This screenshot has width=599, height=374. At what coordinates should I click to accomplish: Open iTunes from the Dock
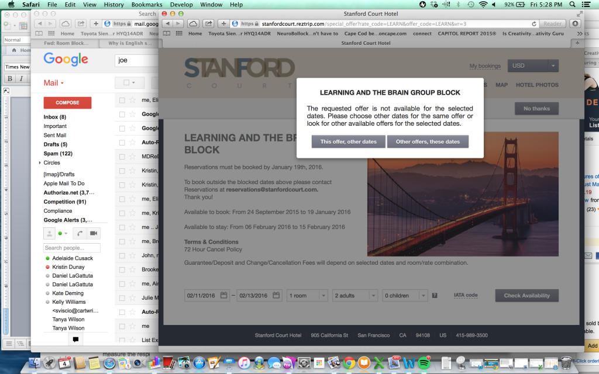click(244, 362)
